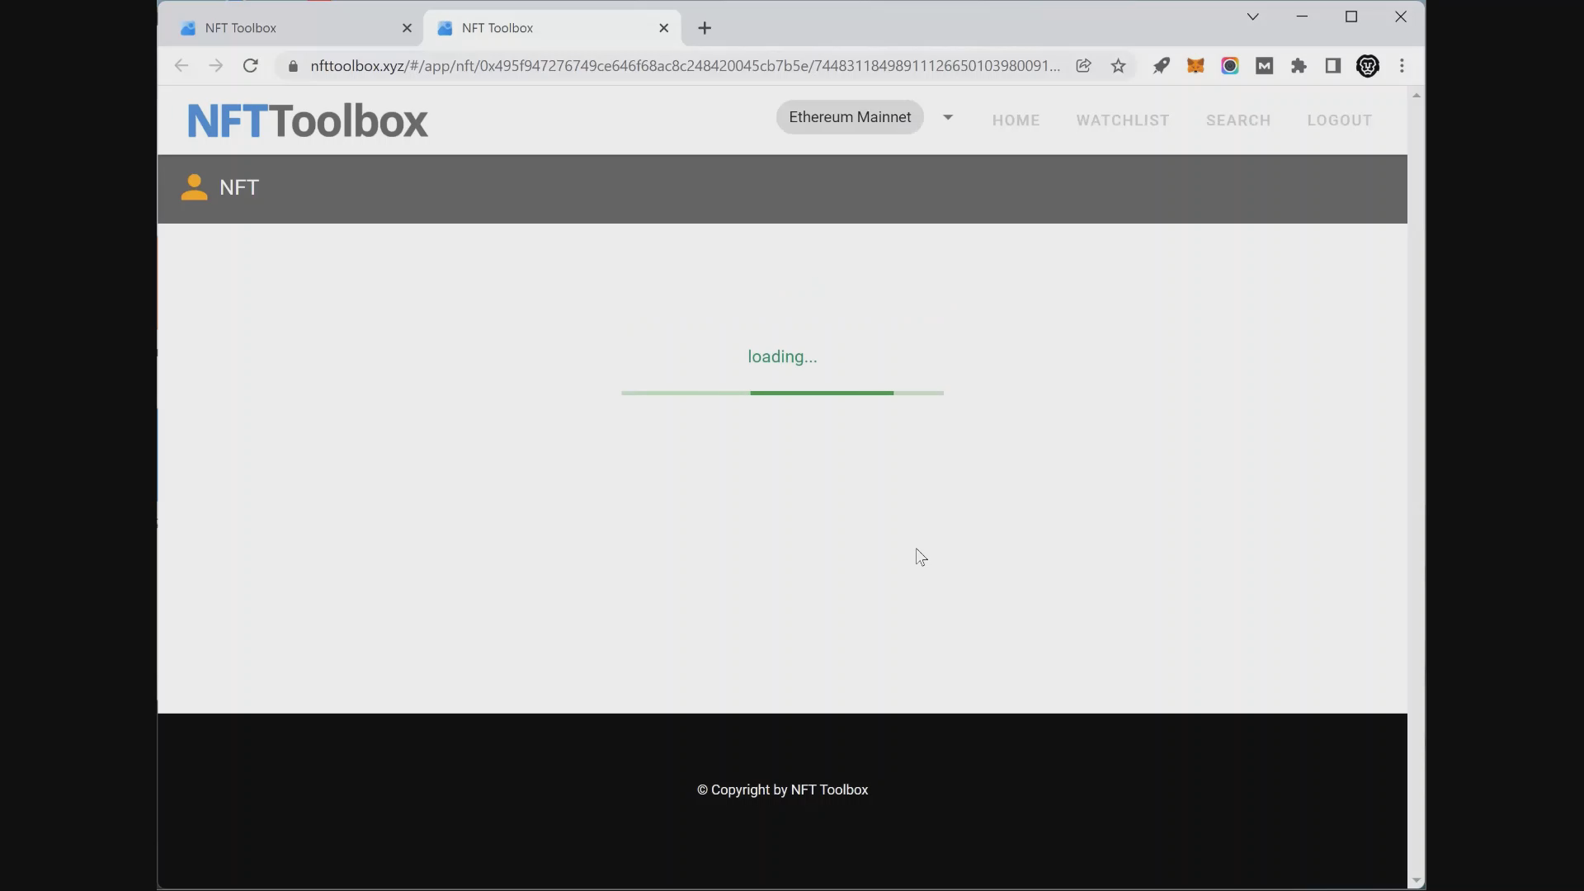The width and height of the screenshot is (1584, 891).
Task: Open a new browser tab
Action: [705, 28]
